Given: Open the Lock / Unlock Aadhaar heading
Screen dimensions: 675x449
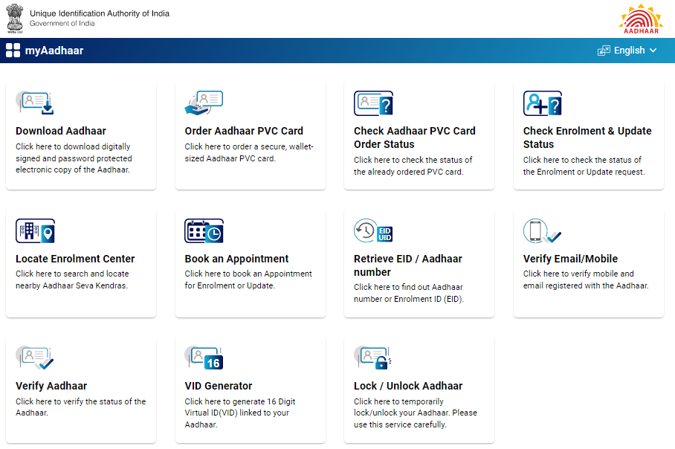Looking at the screenshot, I should (408, 386).
